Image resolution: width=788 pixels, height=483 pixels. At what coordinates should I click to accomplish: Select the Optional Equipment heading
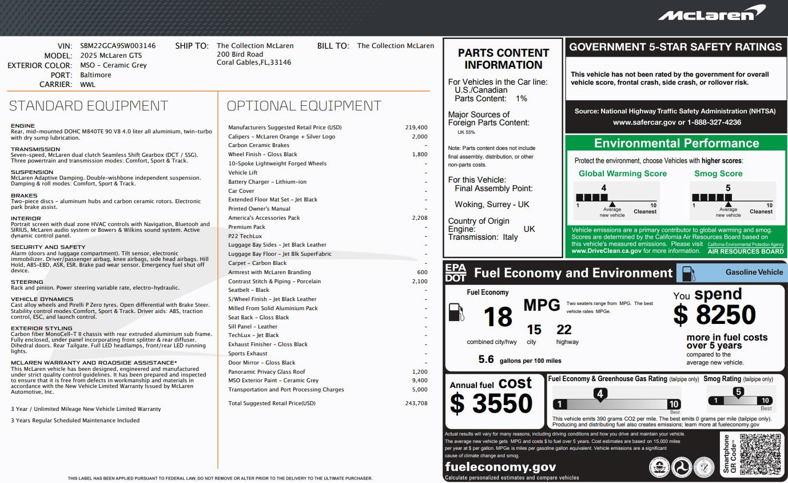click(x=304, y=106)
